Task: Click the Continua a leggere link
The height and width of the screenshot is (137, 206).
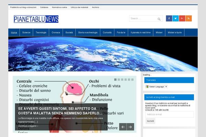Action: click(x=28, y=126)
